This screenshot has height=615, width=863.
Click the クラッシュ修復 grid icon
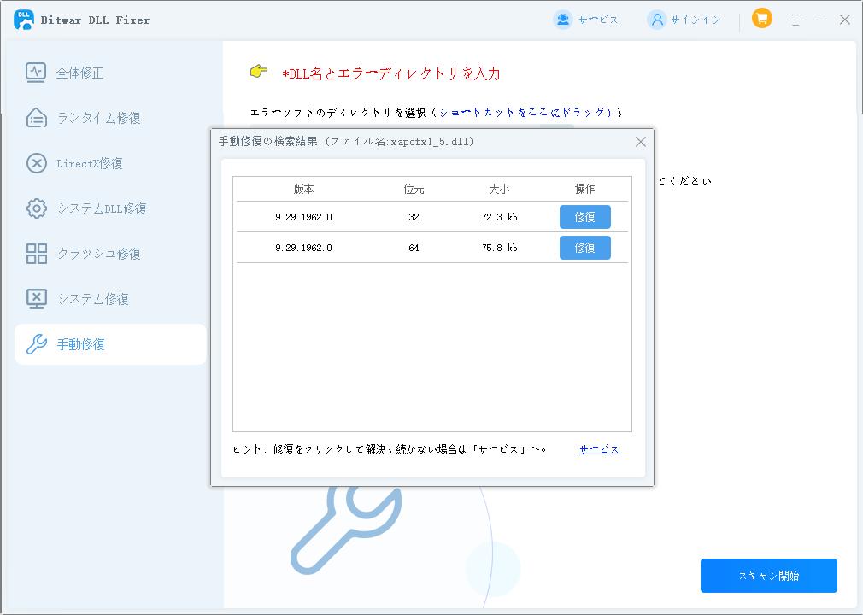coord(37,254)
